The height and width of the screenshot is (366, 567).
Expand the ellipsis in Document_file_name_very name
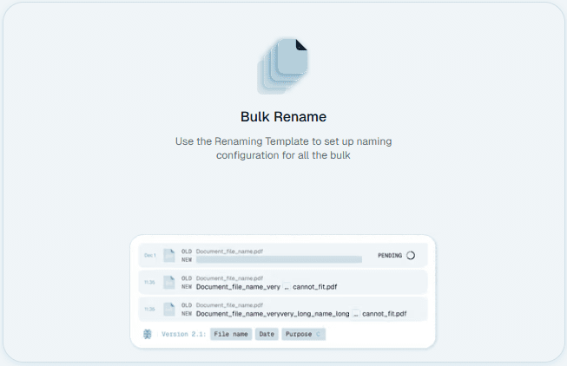(x=287, y=287)
